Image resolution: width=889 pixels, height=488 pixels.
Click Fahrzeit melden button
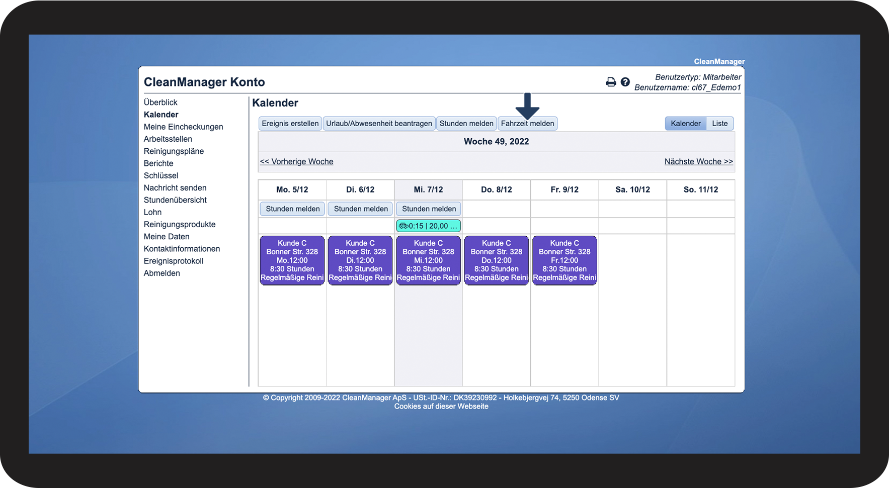point(527,124)
